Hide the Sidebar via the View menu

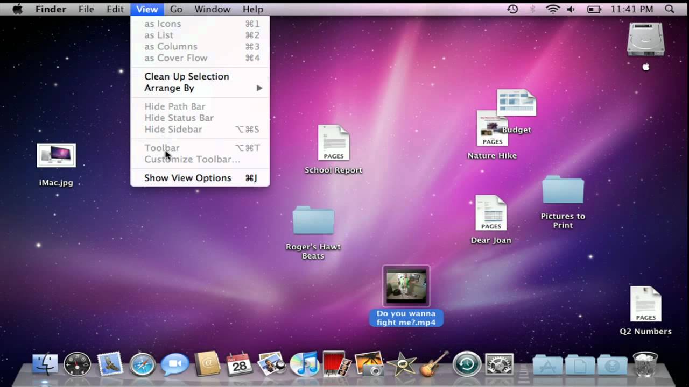pyautogui.click(x=173, y=129)
